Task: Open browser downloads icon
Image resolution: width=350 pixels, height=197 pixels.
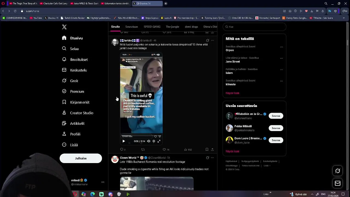Action: tap(312, 11)
